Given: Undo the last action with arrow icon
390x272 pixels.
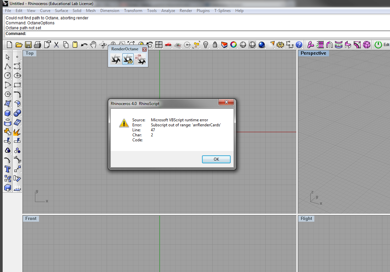Looking at the screenshot, I should pyautogui.click(x=84, y=45).
